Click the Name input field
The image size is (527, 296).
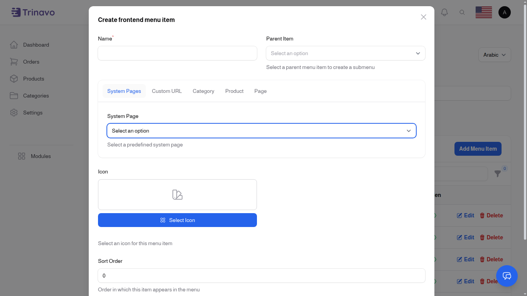[x=177, y=53]
